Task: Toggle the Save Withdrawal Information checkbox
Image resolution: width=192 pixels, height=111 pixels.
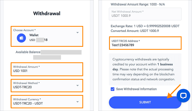Action: point(112,89)
